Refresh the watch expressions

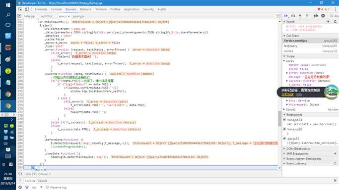(335, 22)
